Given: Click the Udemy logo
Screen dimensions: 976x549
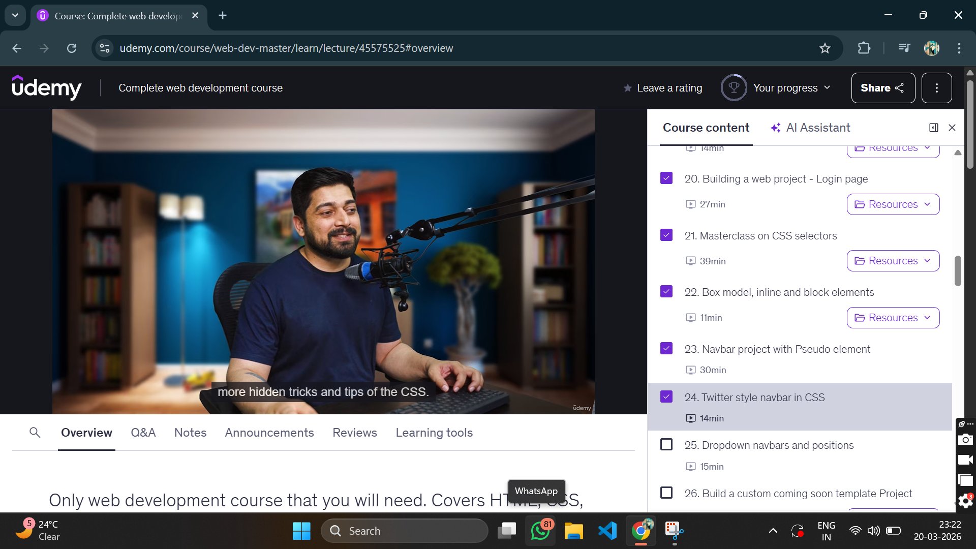Looking at the screenshot, I should click(x=46, y=88).
